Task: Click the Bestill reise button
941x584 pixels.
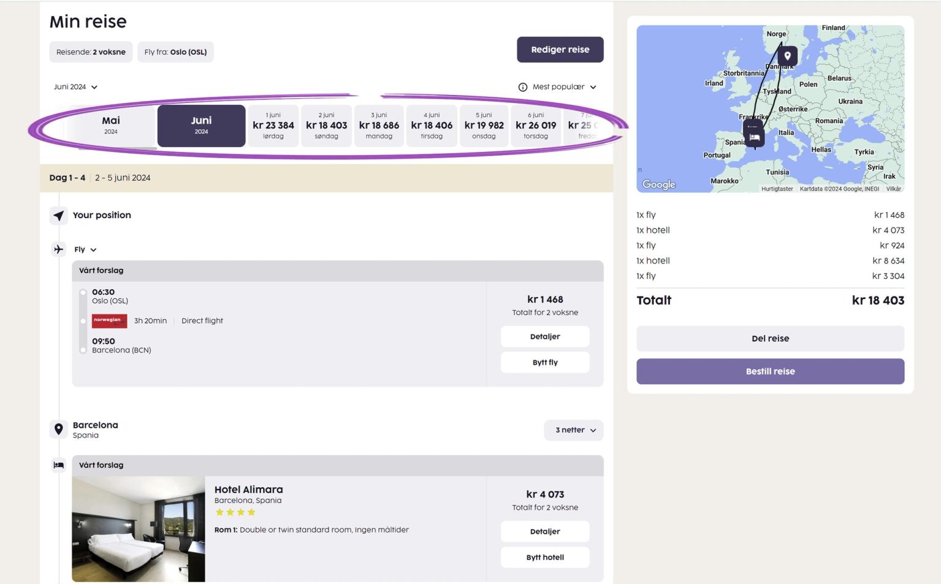Action: pos(770,371)
